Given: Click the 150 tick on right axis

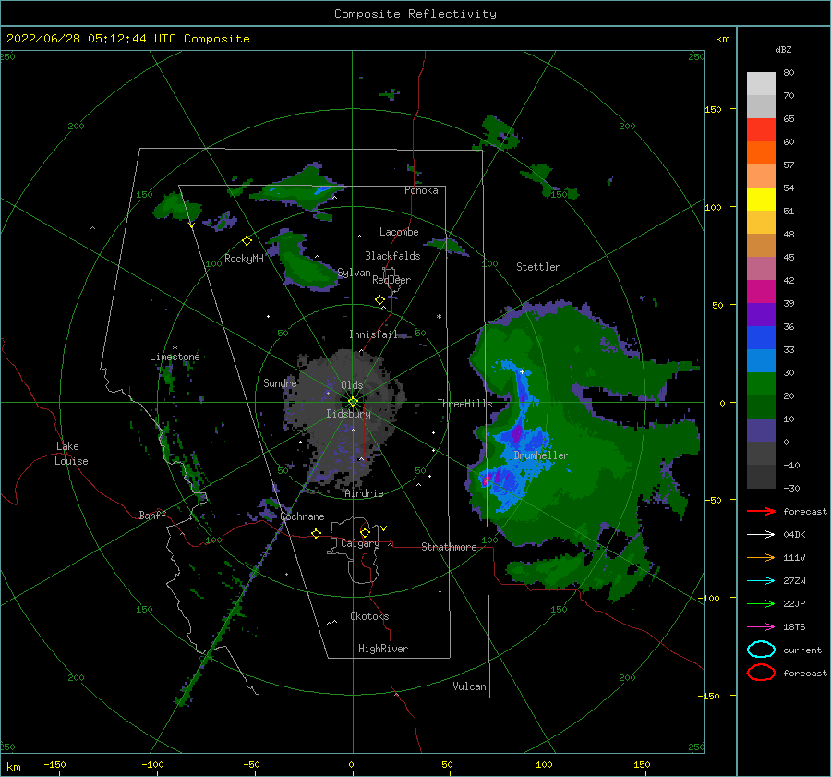Looking at the screenshot, I should [x=713, y=109].
